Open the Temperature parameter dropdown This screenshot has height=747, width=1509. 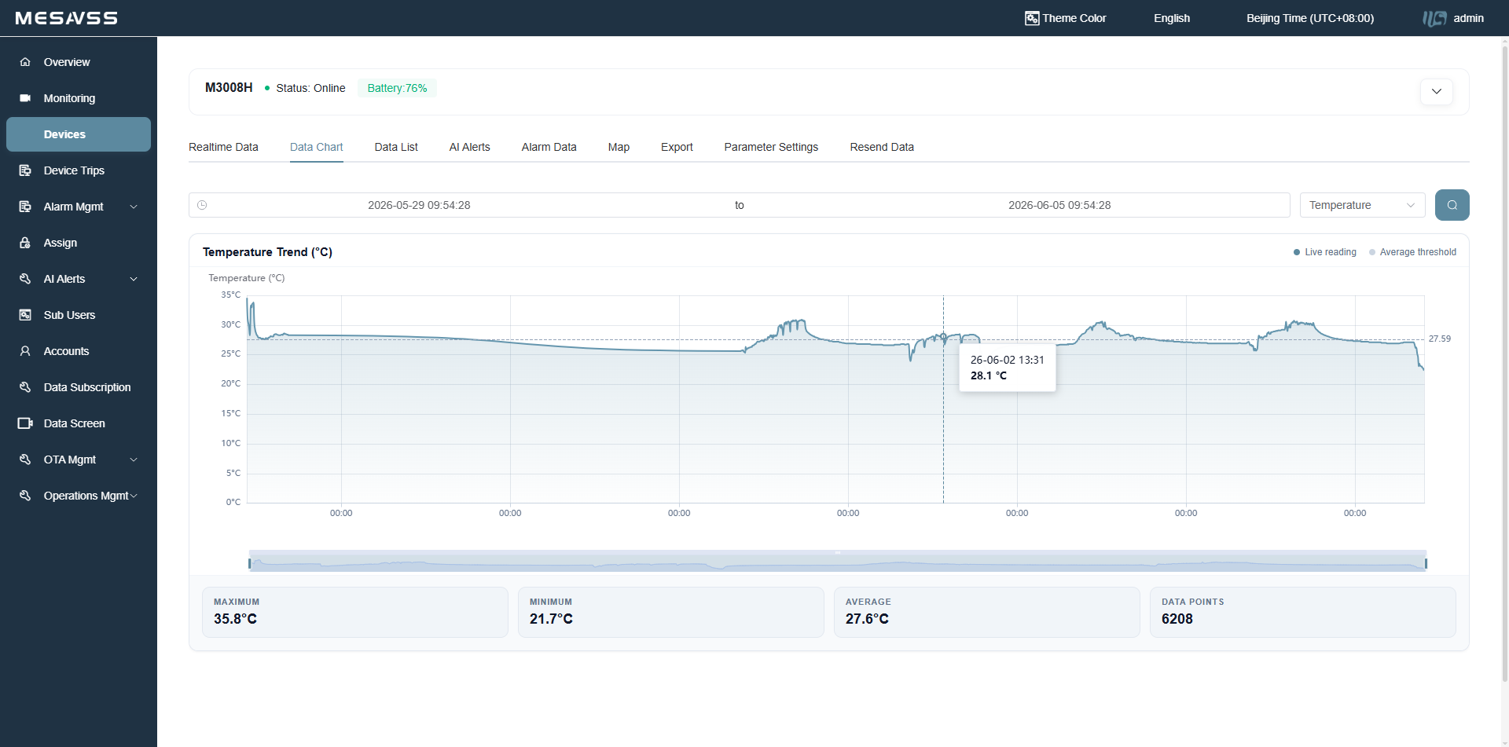tap(1363, 205)
